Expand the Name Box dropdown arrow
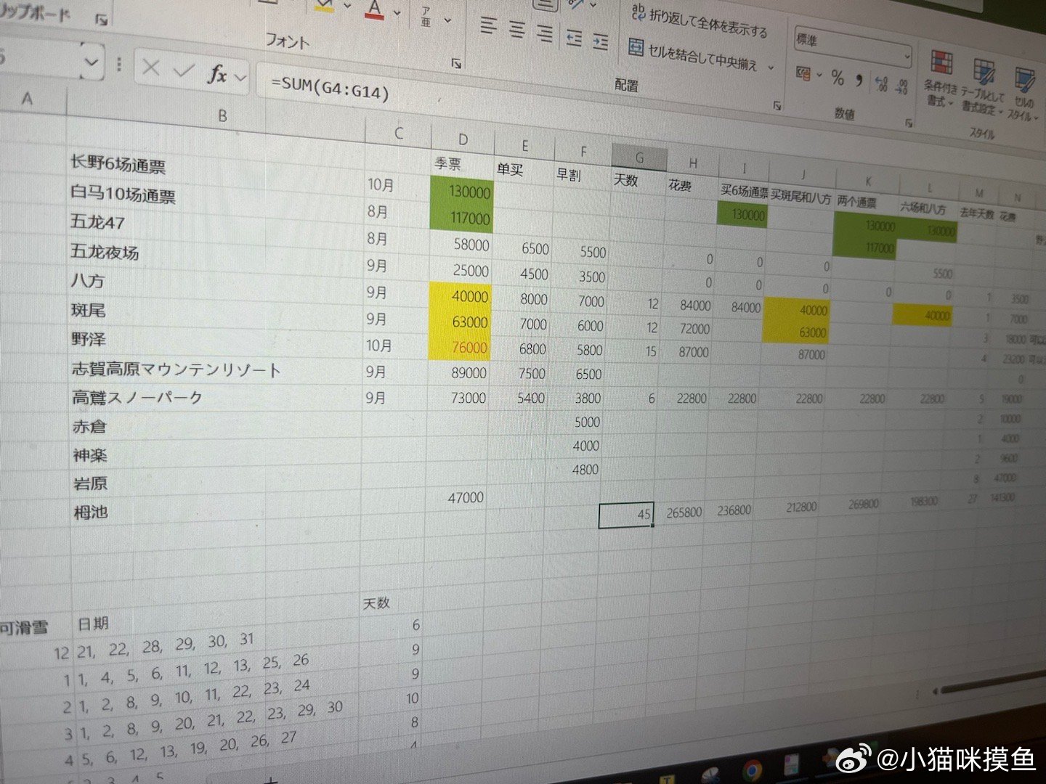 pos(92,63)
